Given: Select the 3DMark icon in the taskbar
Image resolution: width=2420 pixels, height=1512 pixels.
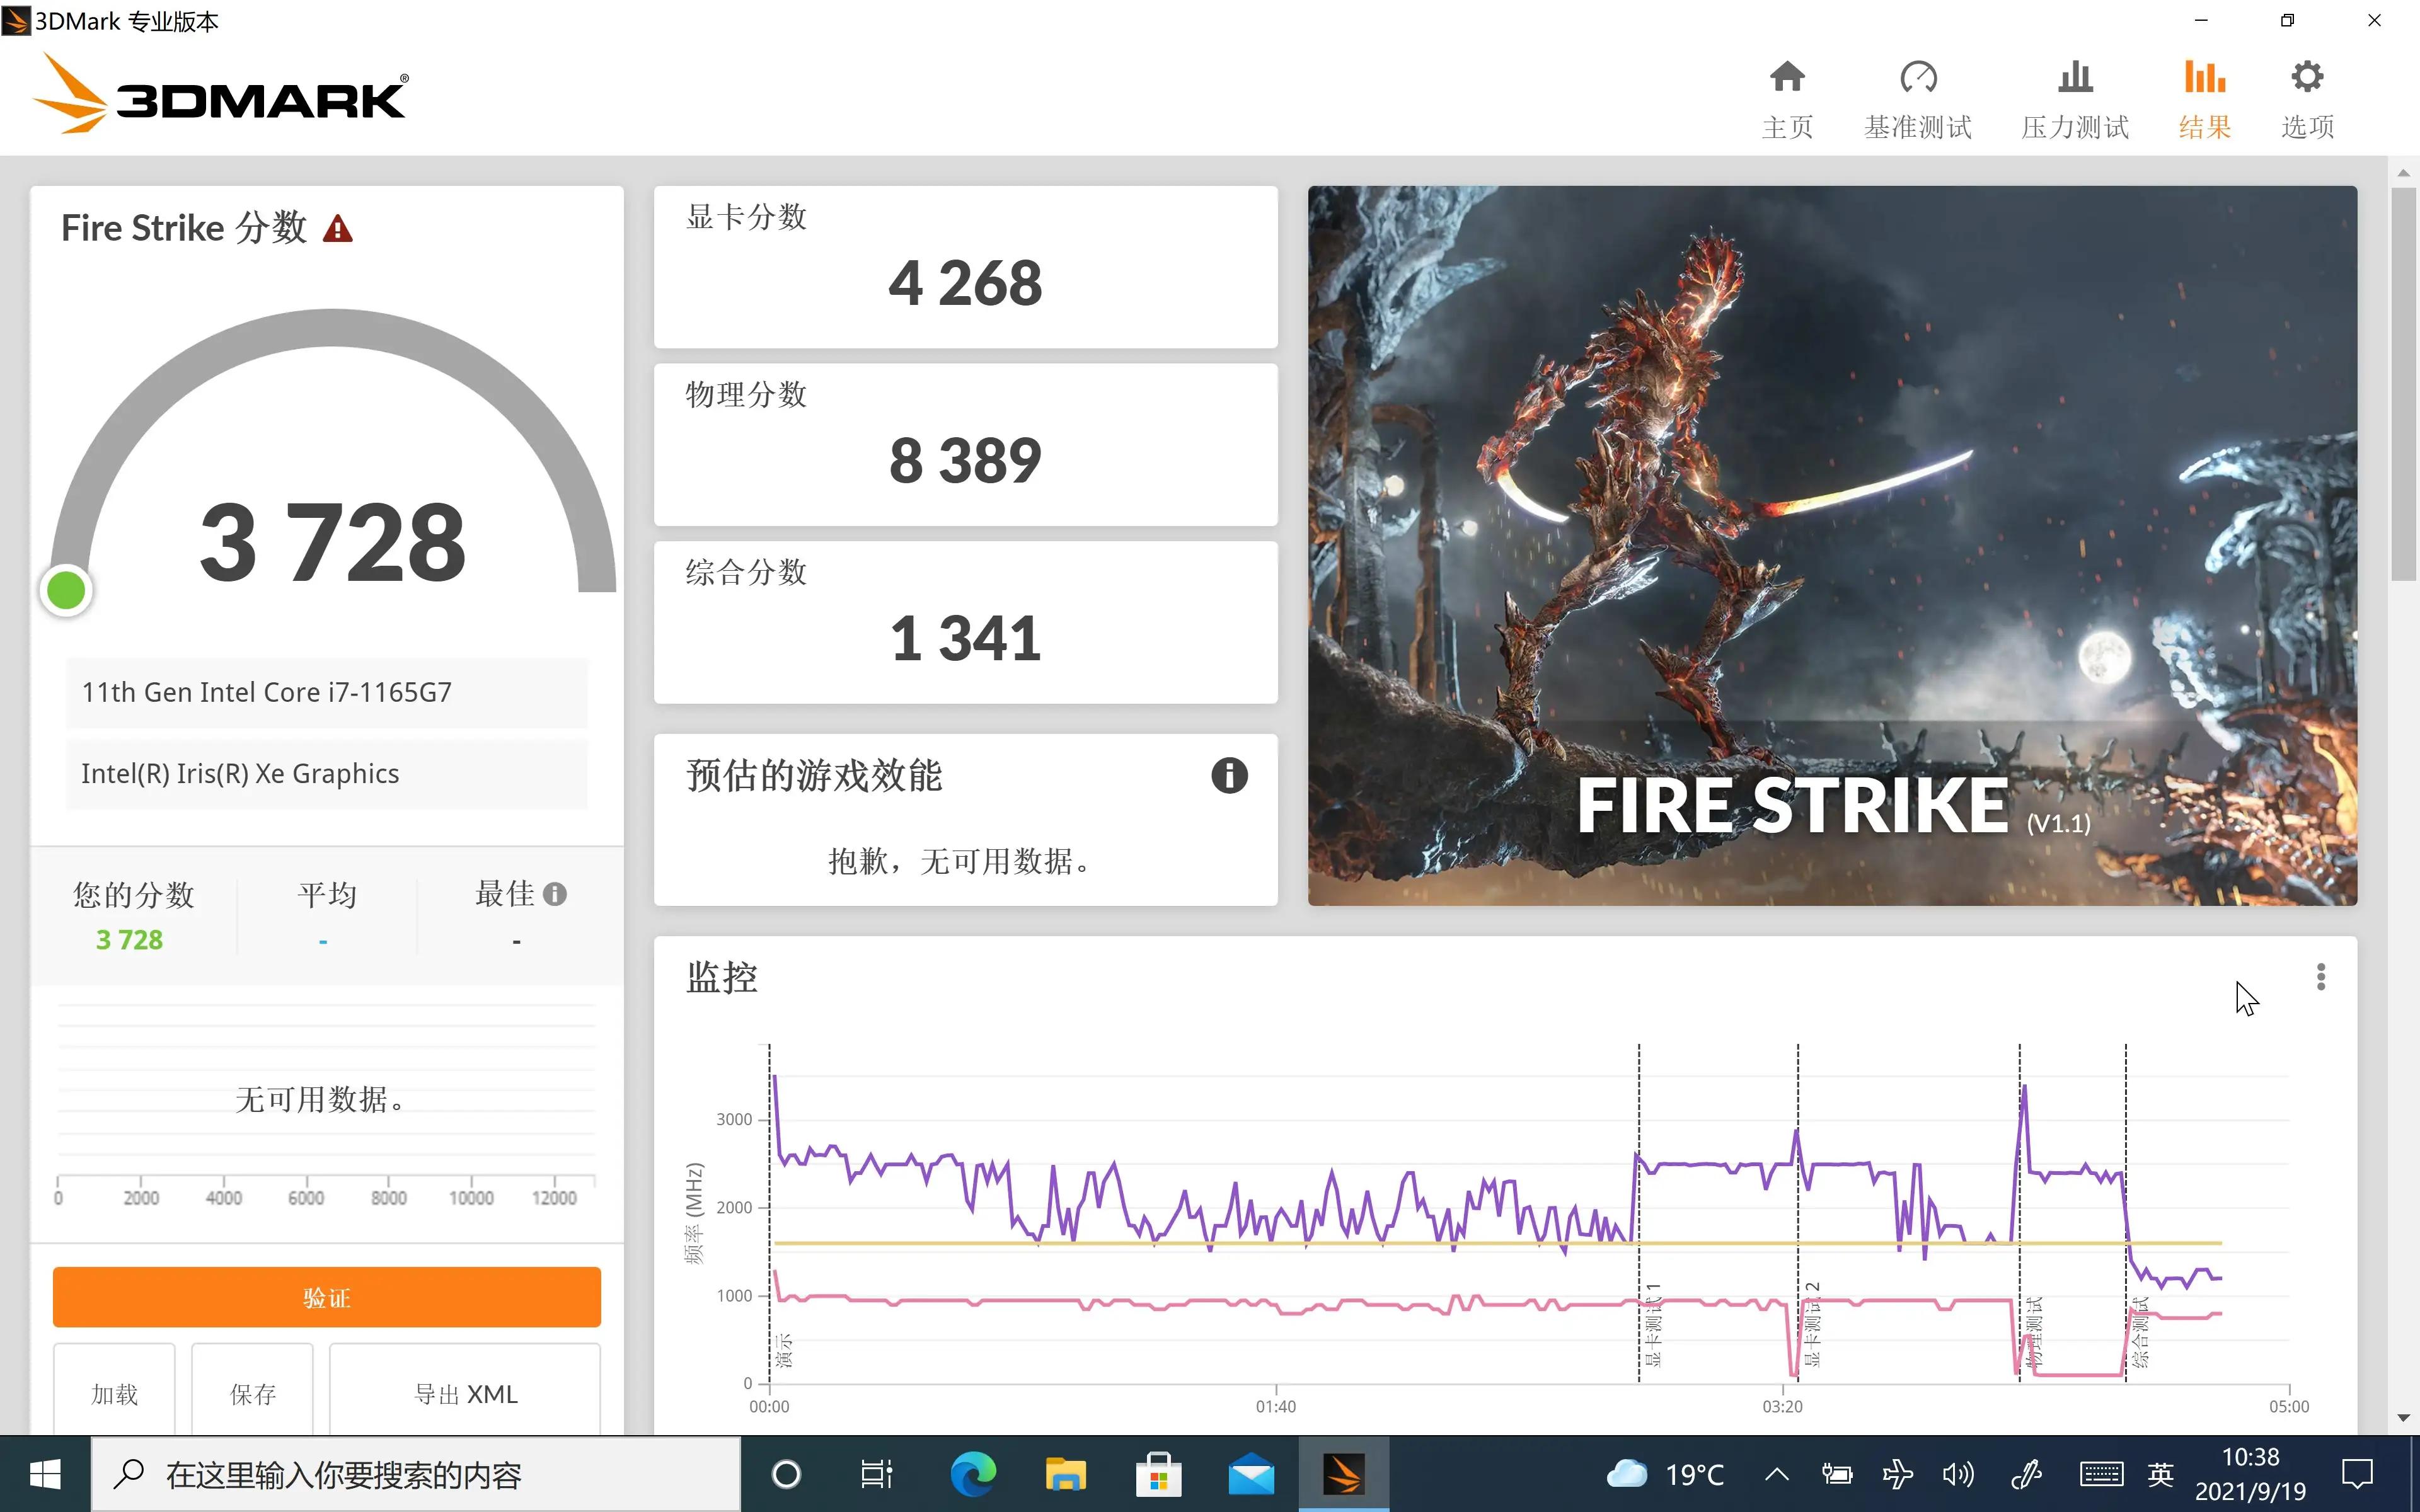Looking at the screenshot, I should pos(1344,1474).
